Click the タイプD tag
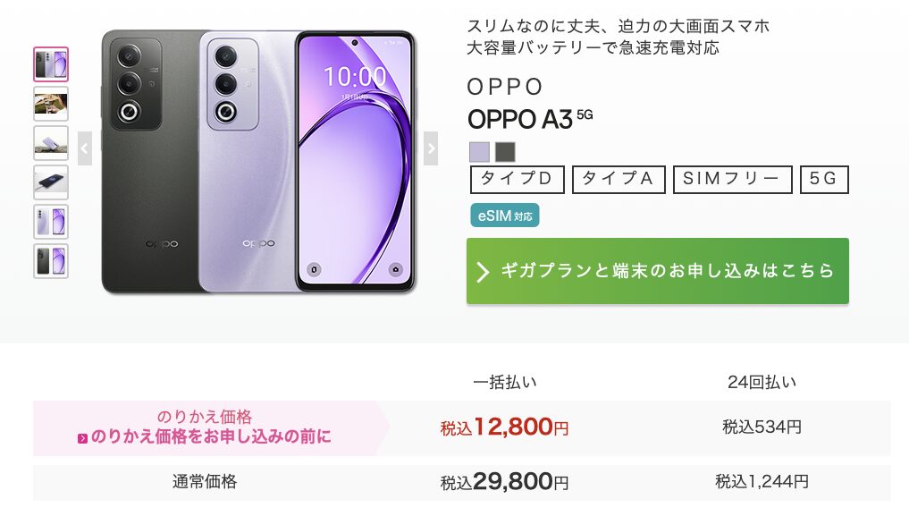Screen dimensions: 909x516 (x=518, y=180)
